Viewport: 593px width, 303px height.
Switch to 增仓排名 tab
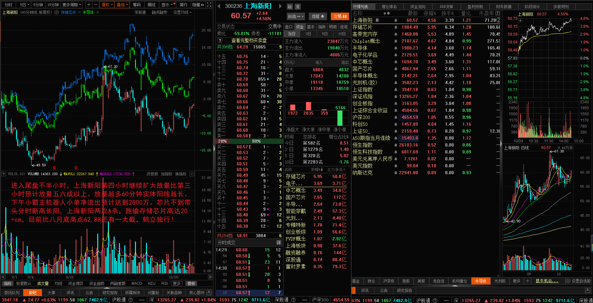coord(389,7)
